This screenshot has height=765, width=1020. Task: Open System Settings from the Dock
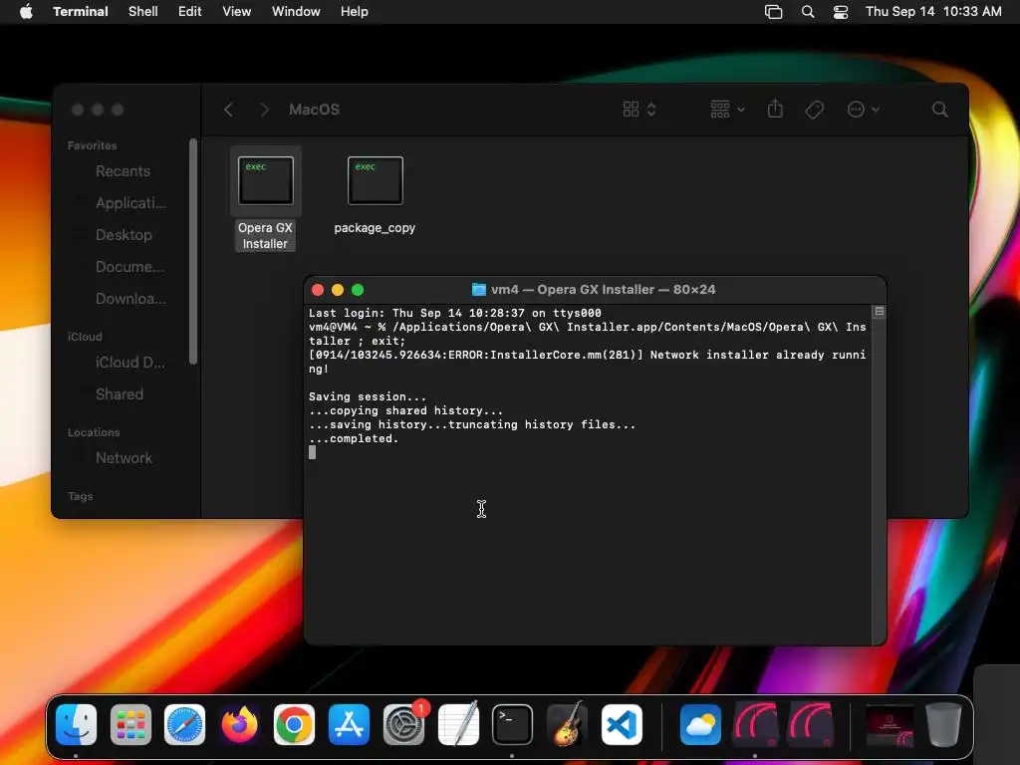point(403,724)
